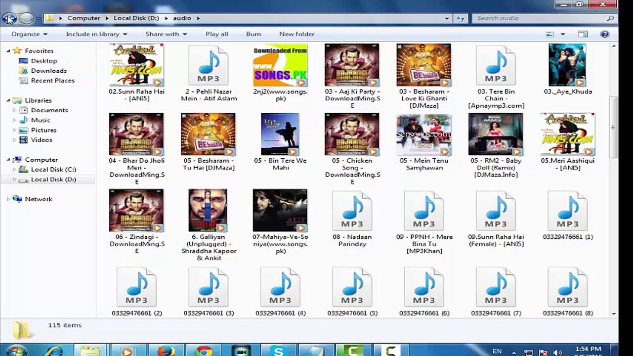Create a New folder

point(297,34)
